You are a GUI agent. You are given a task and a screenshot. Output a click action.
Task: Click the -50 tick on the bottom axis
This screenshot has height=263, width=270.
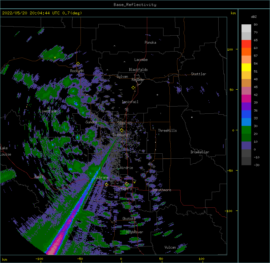pos(80,259)
